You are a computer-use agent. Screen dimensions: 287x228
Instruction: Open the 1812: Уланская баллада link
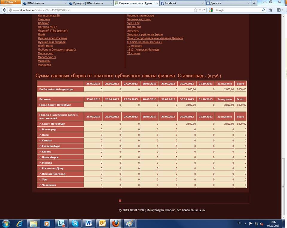coord(143,50)
